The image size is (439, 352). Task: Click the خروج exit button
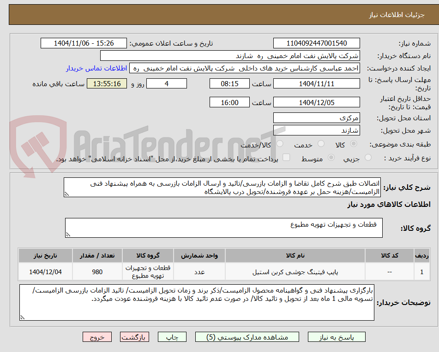(x=97, y=337)
